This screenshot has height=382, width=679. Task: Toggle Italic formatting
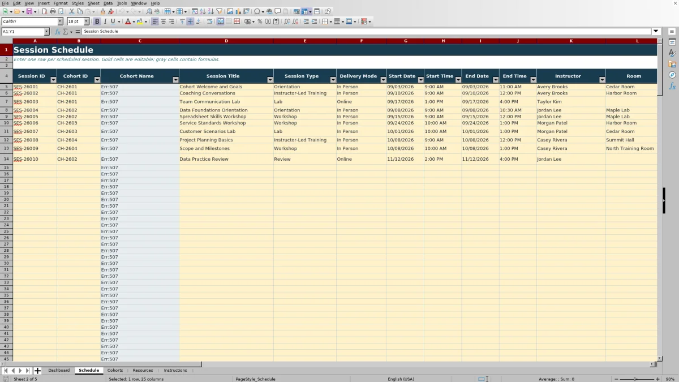(x=105, y=22)
